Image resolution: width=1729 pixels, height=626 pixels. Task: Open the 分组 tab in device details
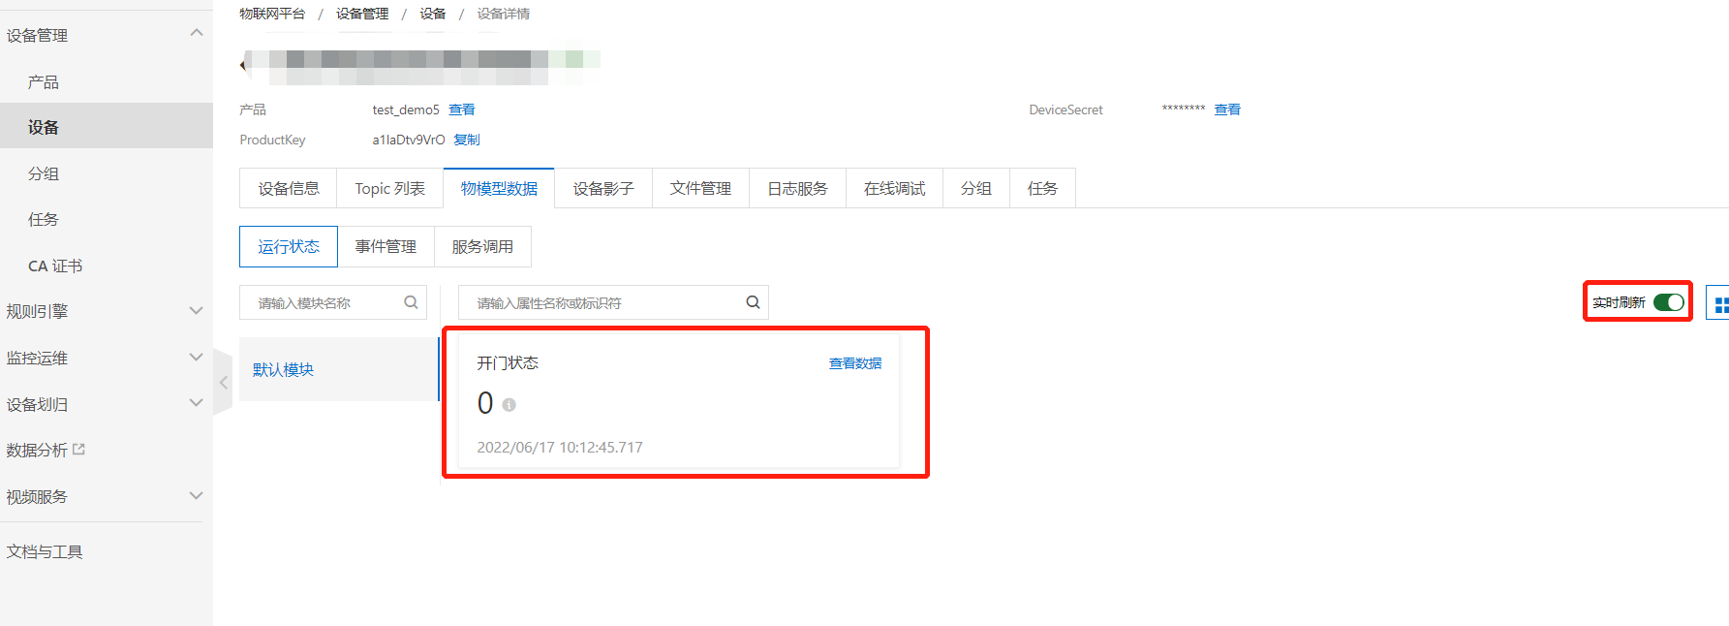click(x=976, y=188)
